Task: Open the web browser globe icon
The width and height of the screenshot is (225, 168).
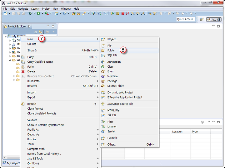Action: pos(93,13)
